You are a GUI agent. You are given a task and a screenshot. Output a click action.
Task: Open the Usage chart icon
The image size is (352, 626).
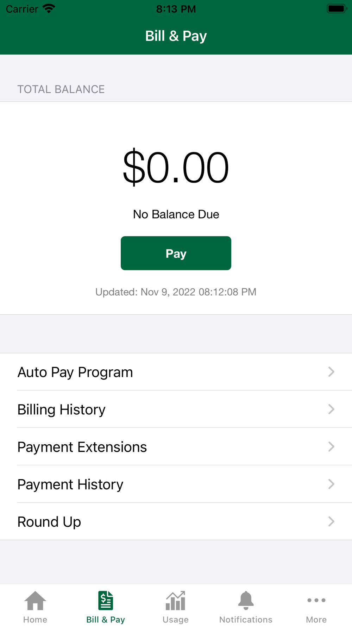[x=176, y=600]
